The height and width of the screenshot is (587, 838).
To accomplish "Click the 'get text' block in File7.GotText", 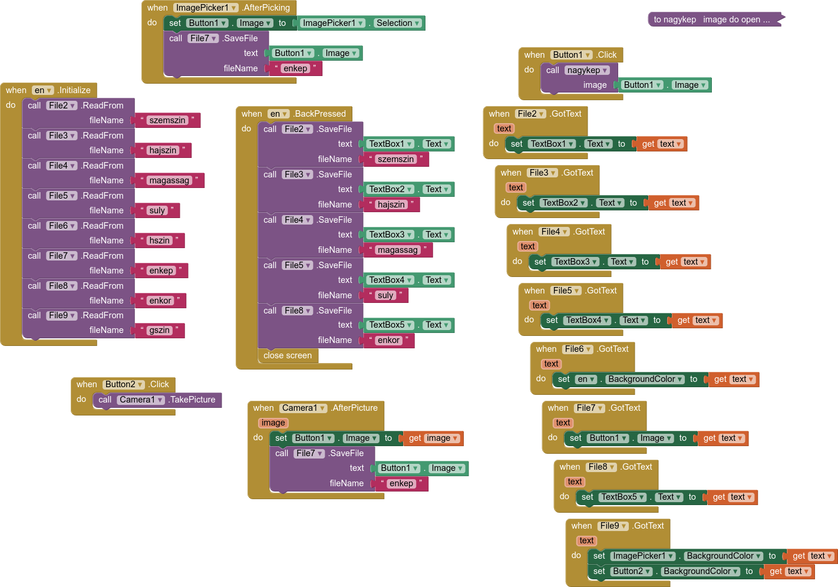I will (x=723, y=438).
